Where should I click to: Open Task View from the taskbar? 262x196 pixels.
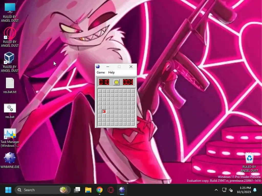click(x=77, y=190)
